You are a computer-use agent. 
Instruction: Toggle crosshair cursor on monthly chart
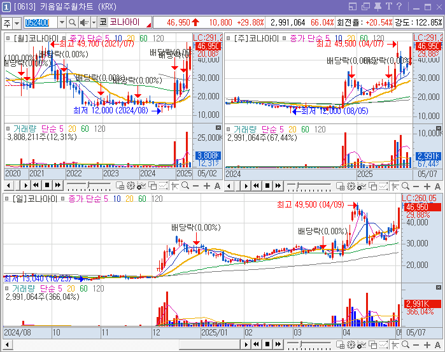(174, 186)
